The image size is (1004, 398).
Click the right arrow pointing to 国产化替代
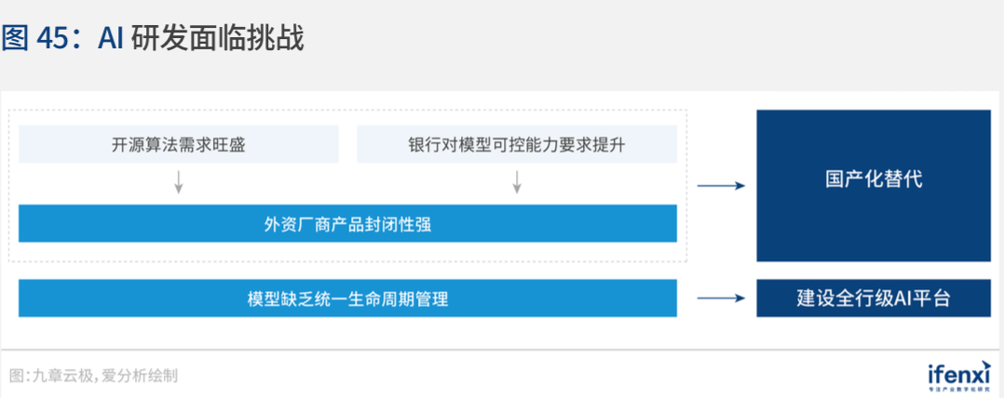[721, 186]
